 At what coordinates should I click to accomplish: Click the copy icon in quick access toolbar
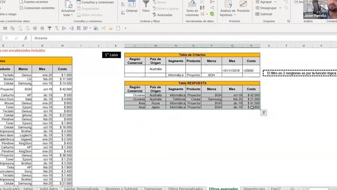13,28
